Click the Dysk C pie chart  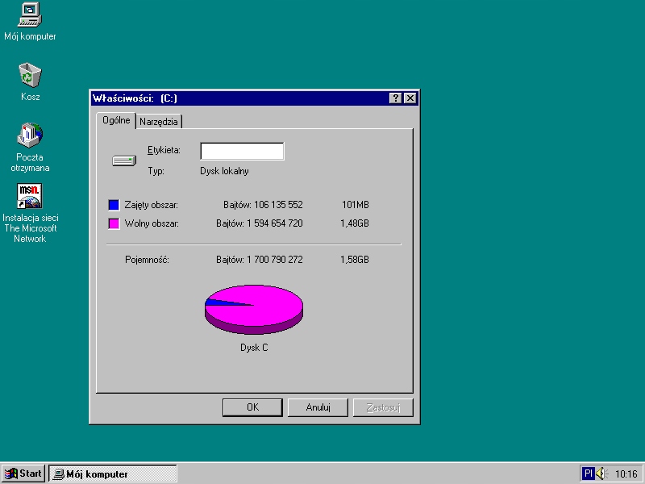tap(254, 308)
